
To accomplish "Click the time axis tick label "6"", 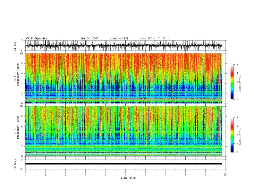I will (145, 175).
